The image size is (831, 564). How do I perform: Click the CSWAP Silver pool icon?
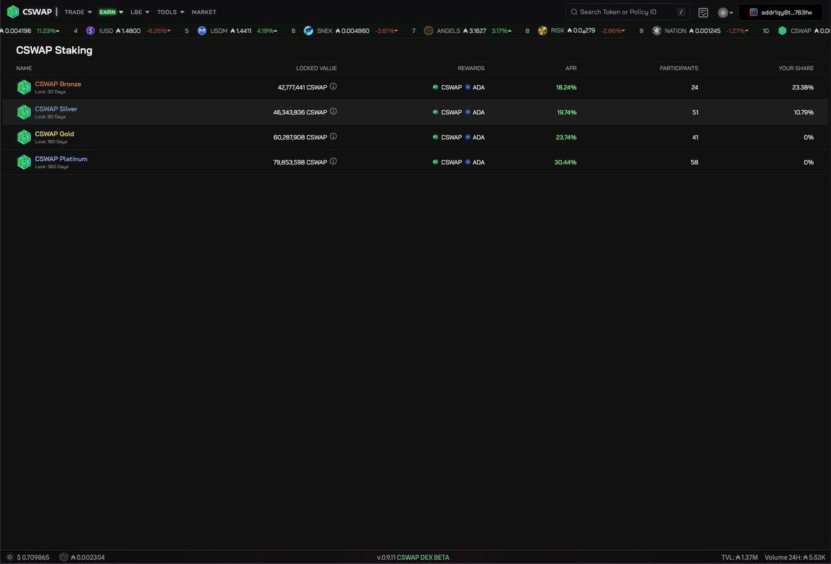[24, 112]
